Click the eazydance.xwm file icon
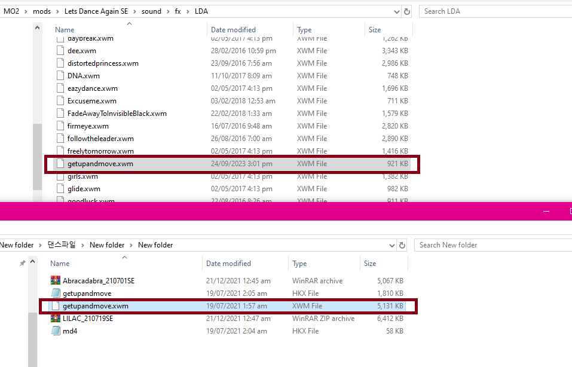This screenshot has width=572, height=367. click(60, 88)
